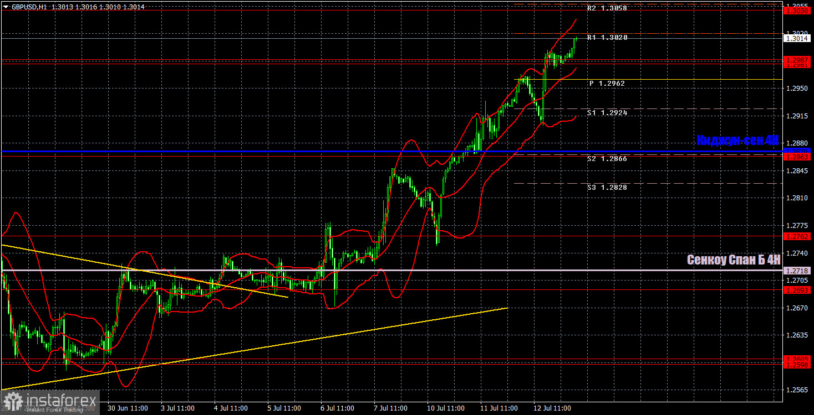Click the Киджун-сен 4H line label

[738, 140]
